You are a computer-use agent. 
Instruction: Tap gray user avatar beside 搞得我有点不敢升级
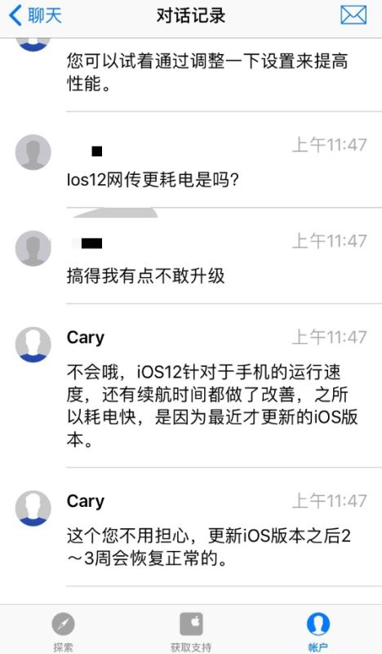(33, 249)
